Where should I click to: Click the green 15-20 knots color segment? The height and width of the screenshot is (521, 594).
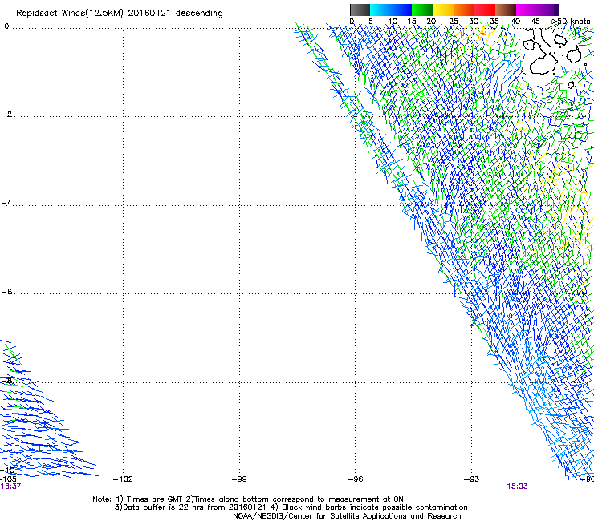(422, 10)
